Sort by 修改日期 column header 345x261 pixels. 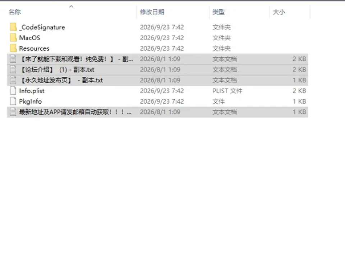[152, 12]
